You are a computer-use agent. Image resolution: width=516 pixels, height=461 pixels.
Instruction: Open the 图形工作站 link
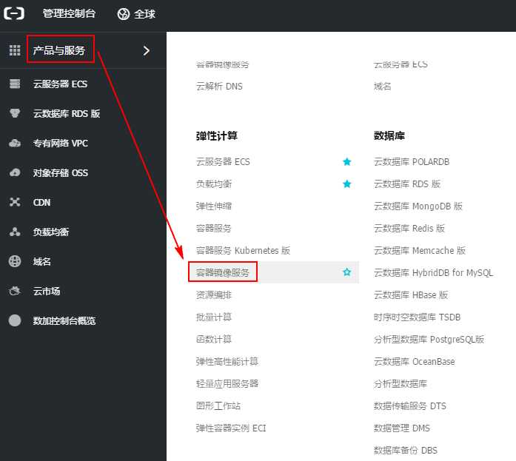pos(218,406)
